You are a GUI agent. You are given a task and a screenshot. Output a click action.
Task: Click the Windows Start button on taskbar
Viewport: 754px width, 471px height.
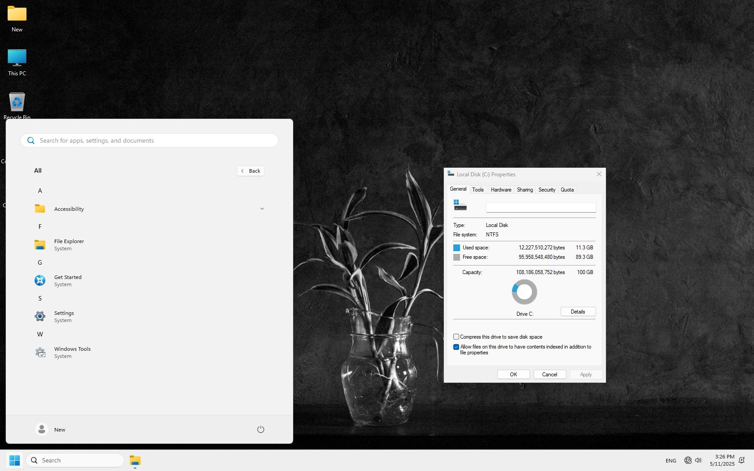click(x=14, y=460)
